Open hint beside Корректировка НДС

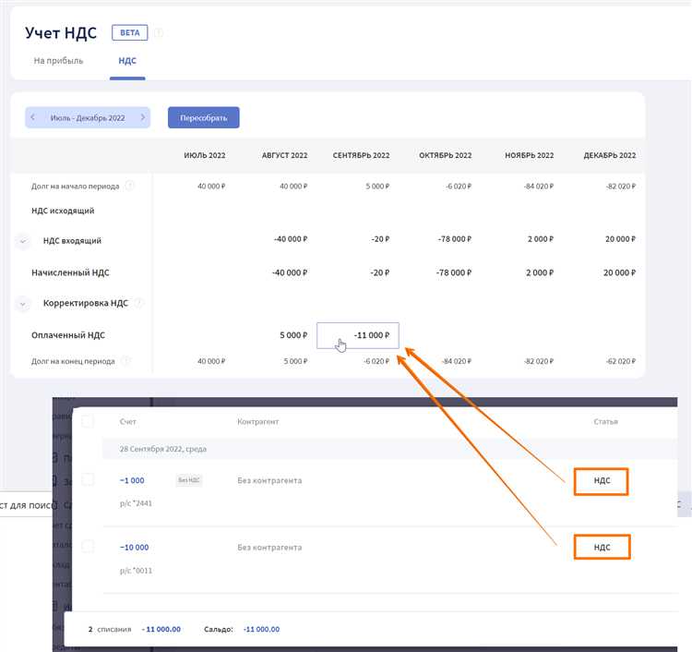click(x=138, y=303)
